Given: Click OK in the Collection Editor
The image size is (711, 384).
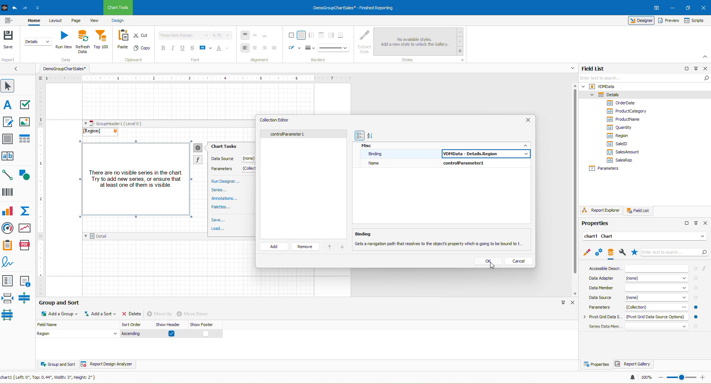Looking at the screenshot, I should click(x=488, y=261).
